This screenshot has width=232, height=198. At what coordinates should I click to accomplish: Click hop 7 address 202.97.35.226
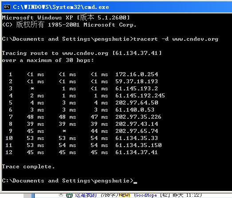point(138,117)
